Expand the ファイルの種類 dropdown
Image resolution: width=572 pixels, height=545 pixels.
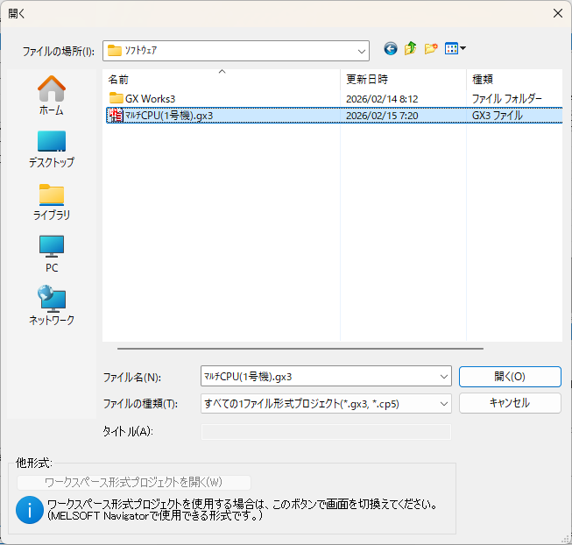[x=443, y=403]
